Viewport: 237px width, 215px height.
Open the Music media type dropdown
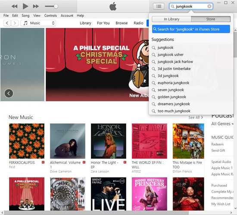38,23
